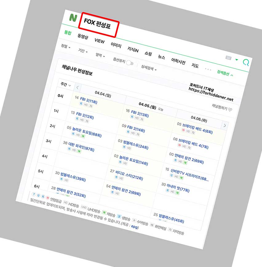
Task: Click age 19 badge under 브레이킹 배드 4(6회)
Action: point(183,130)
